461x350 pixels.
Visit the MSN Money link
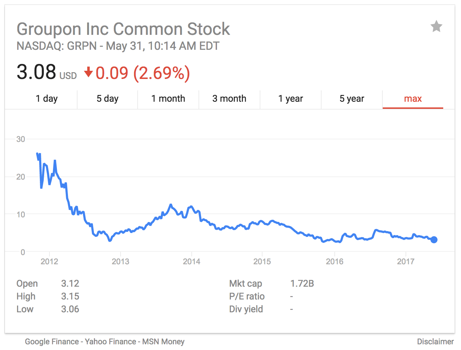click(163, 342)
